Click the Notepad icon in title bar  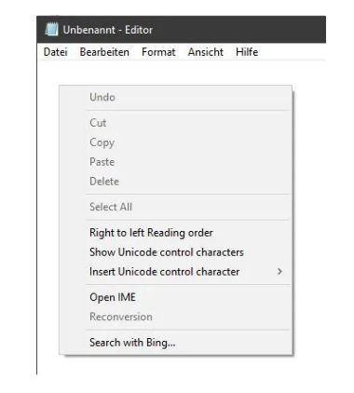click(51, 30)
